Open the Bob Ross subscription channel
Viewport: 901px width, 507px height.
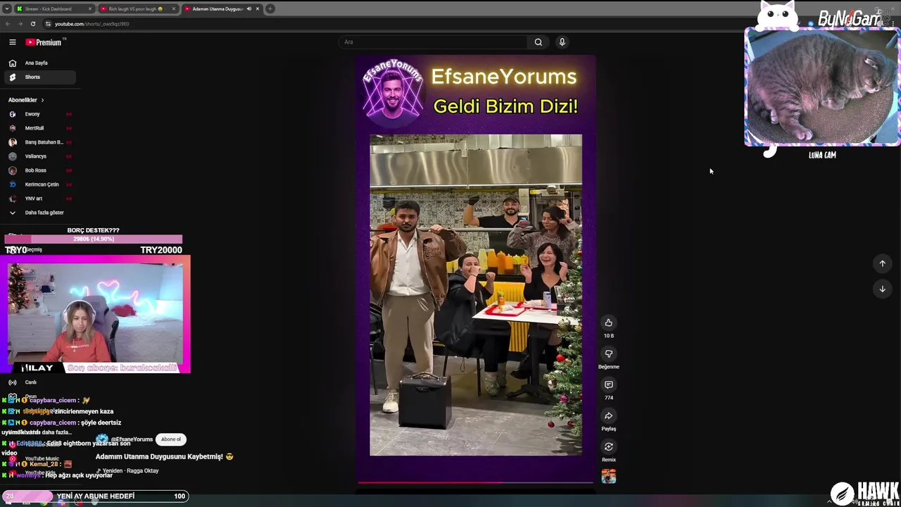(40, 170)
